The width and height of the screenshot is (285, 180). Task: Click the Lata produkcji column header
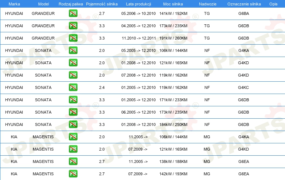(138, 4)
